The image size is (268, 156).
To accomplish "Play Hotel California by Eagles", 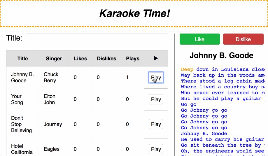I will point(156,149).
